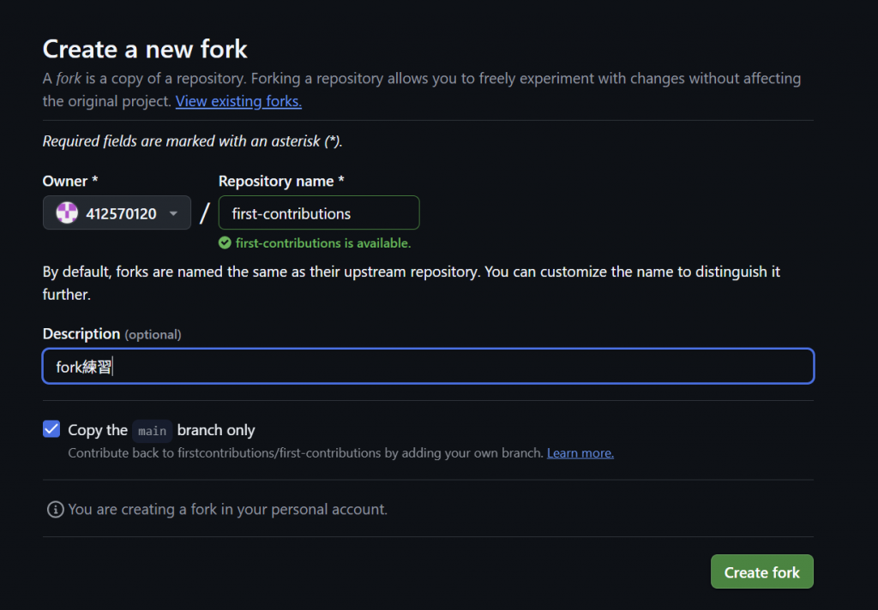
Task: Click into the Repository name field
Action: 319,213
